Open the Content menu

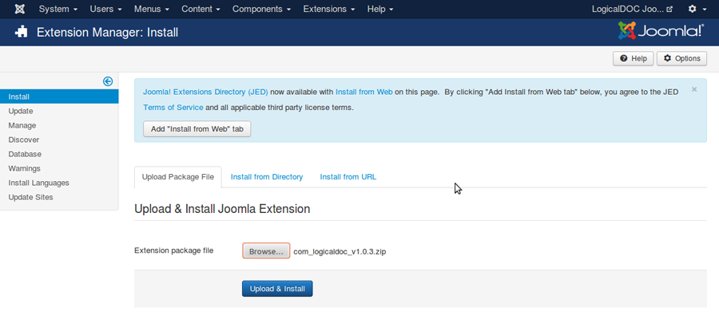pyautogui.click(x=201, y=9)
